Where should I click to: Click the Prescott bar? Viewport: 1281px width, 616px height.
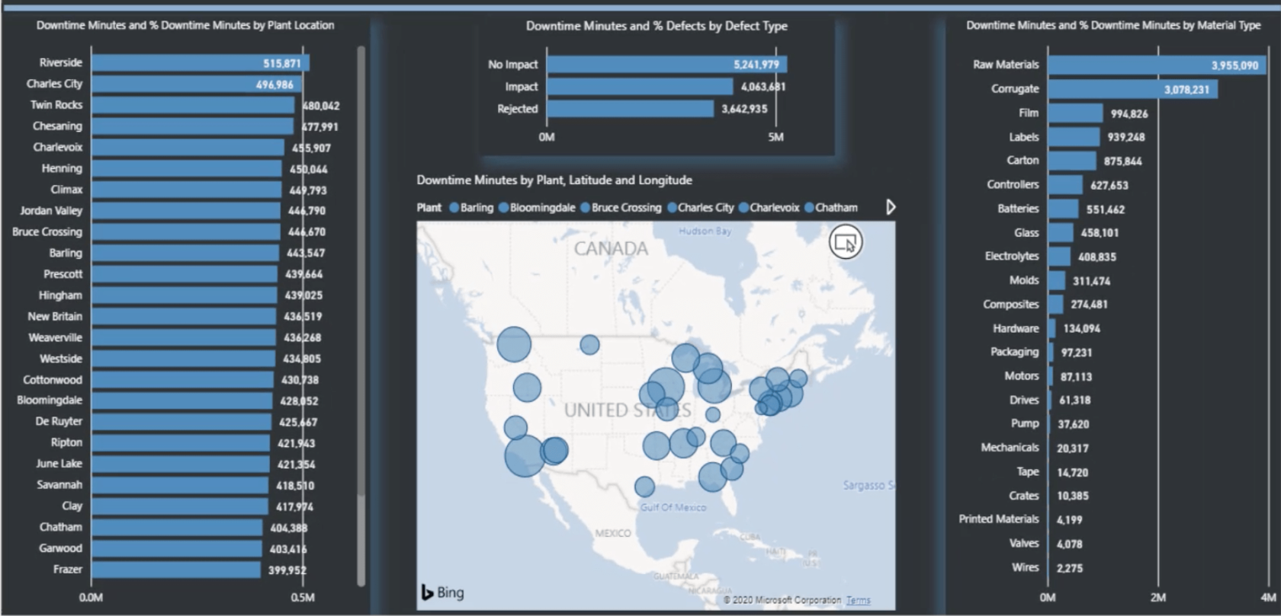tap(185, 274)
